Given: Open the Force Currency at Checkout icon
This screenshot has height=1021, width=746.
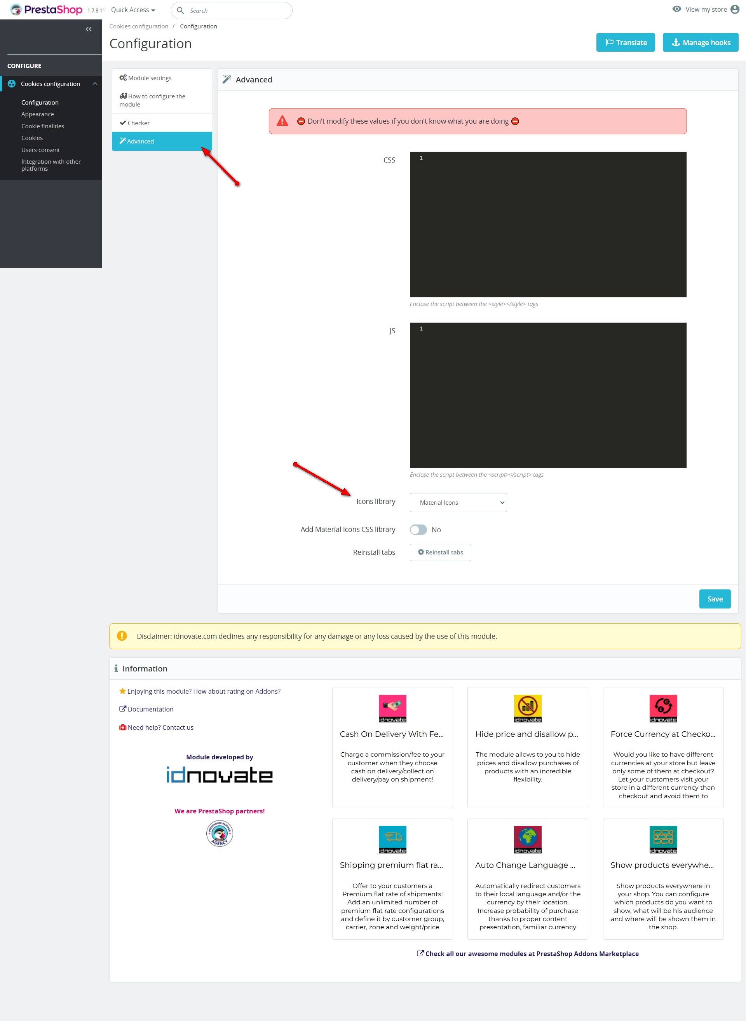Looking at the screenshot, I should click(x=662, y=708).
